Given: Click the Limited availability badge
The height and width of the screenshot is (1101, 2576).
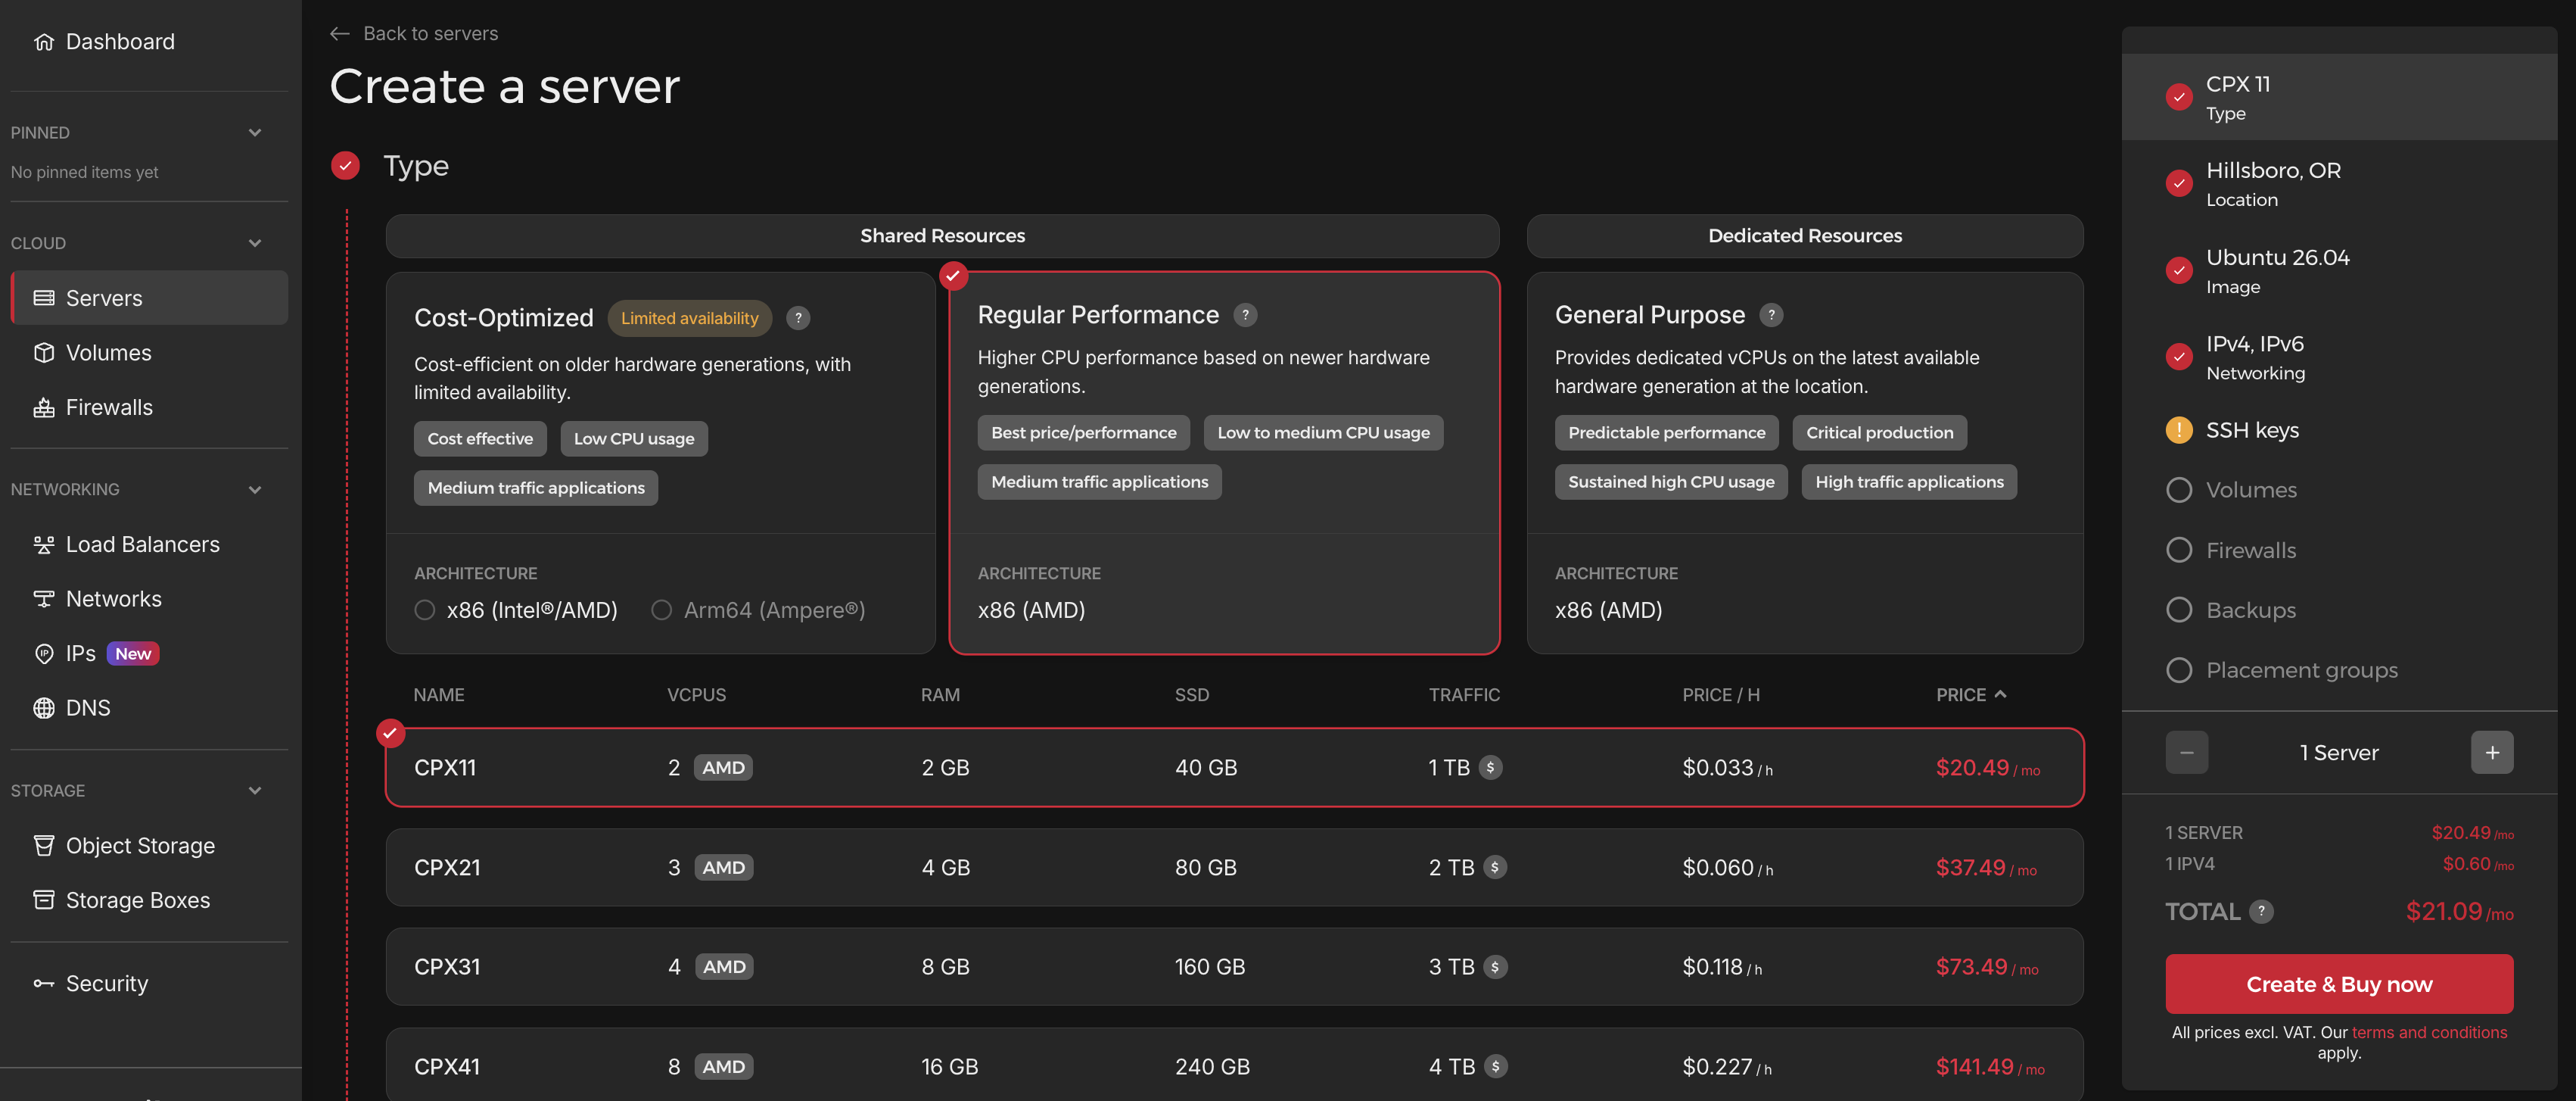Looking at the screenshot, I should point(689,318).
